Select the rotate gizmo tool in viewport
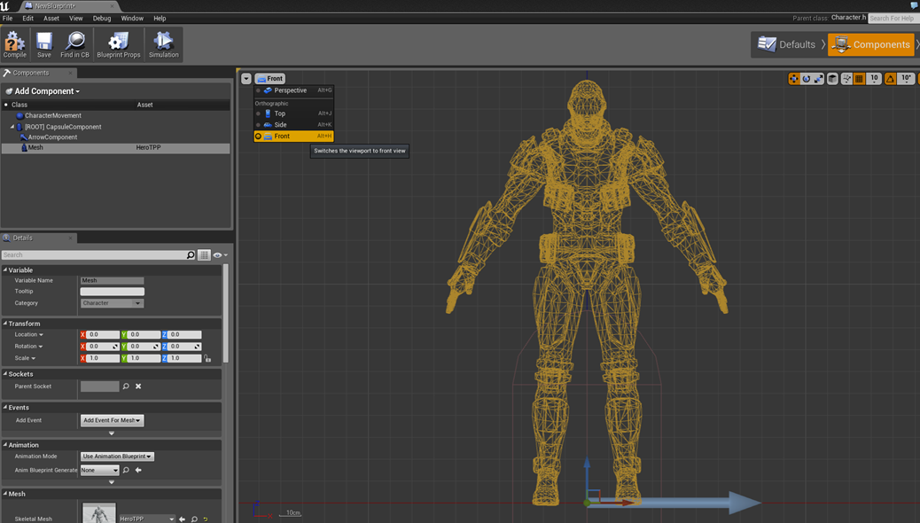Viewport: 920px width, 523px height. coord(807,79)
